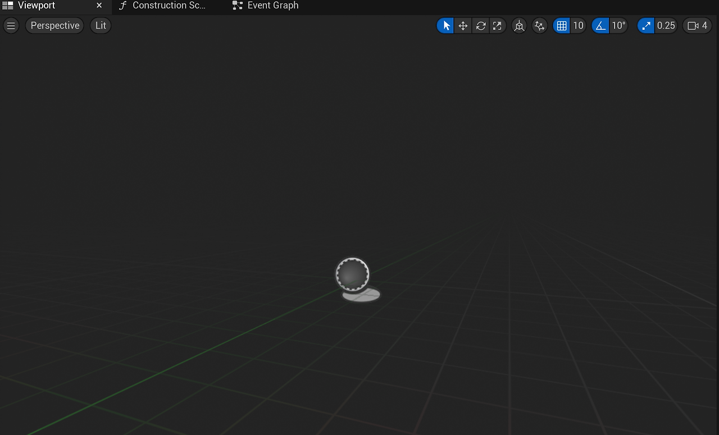Toggle surface snapping icon
The width and height of the screenshot is (719, 435).
coord(539,25)
